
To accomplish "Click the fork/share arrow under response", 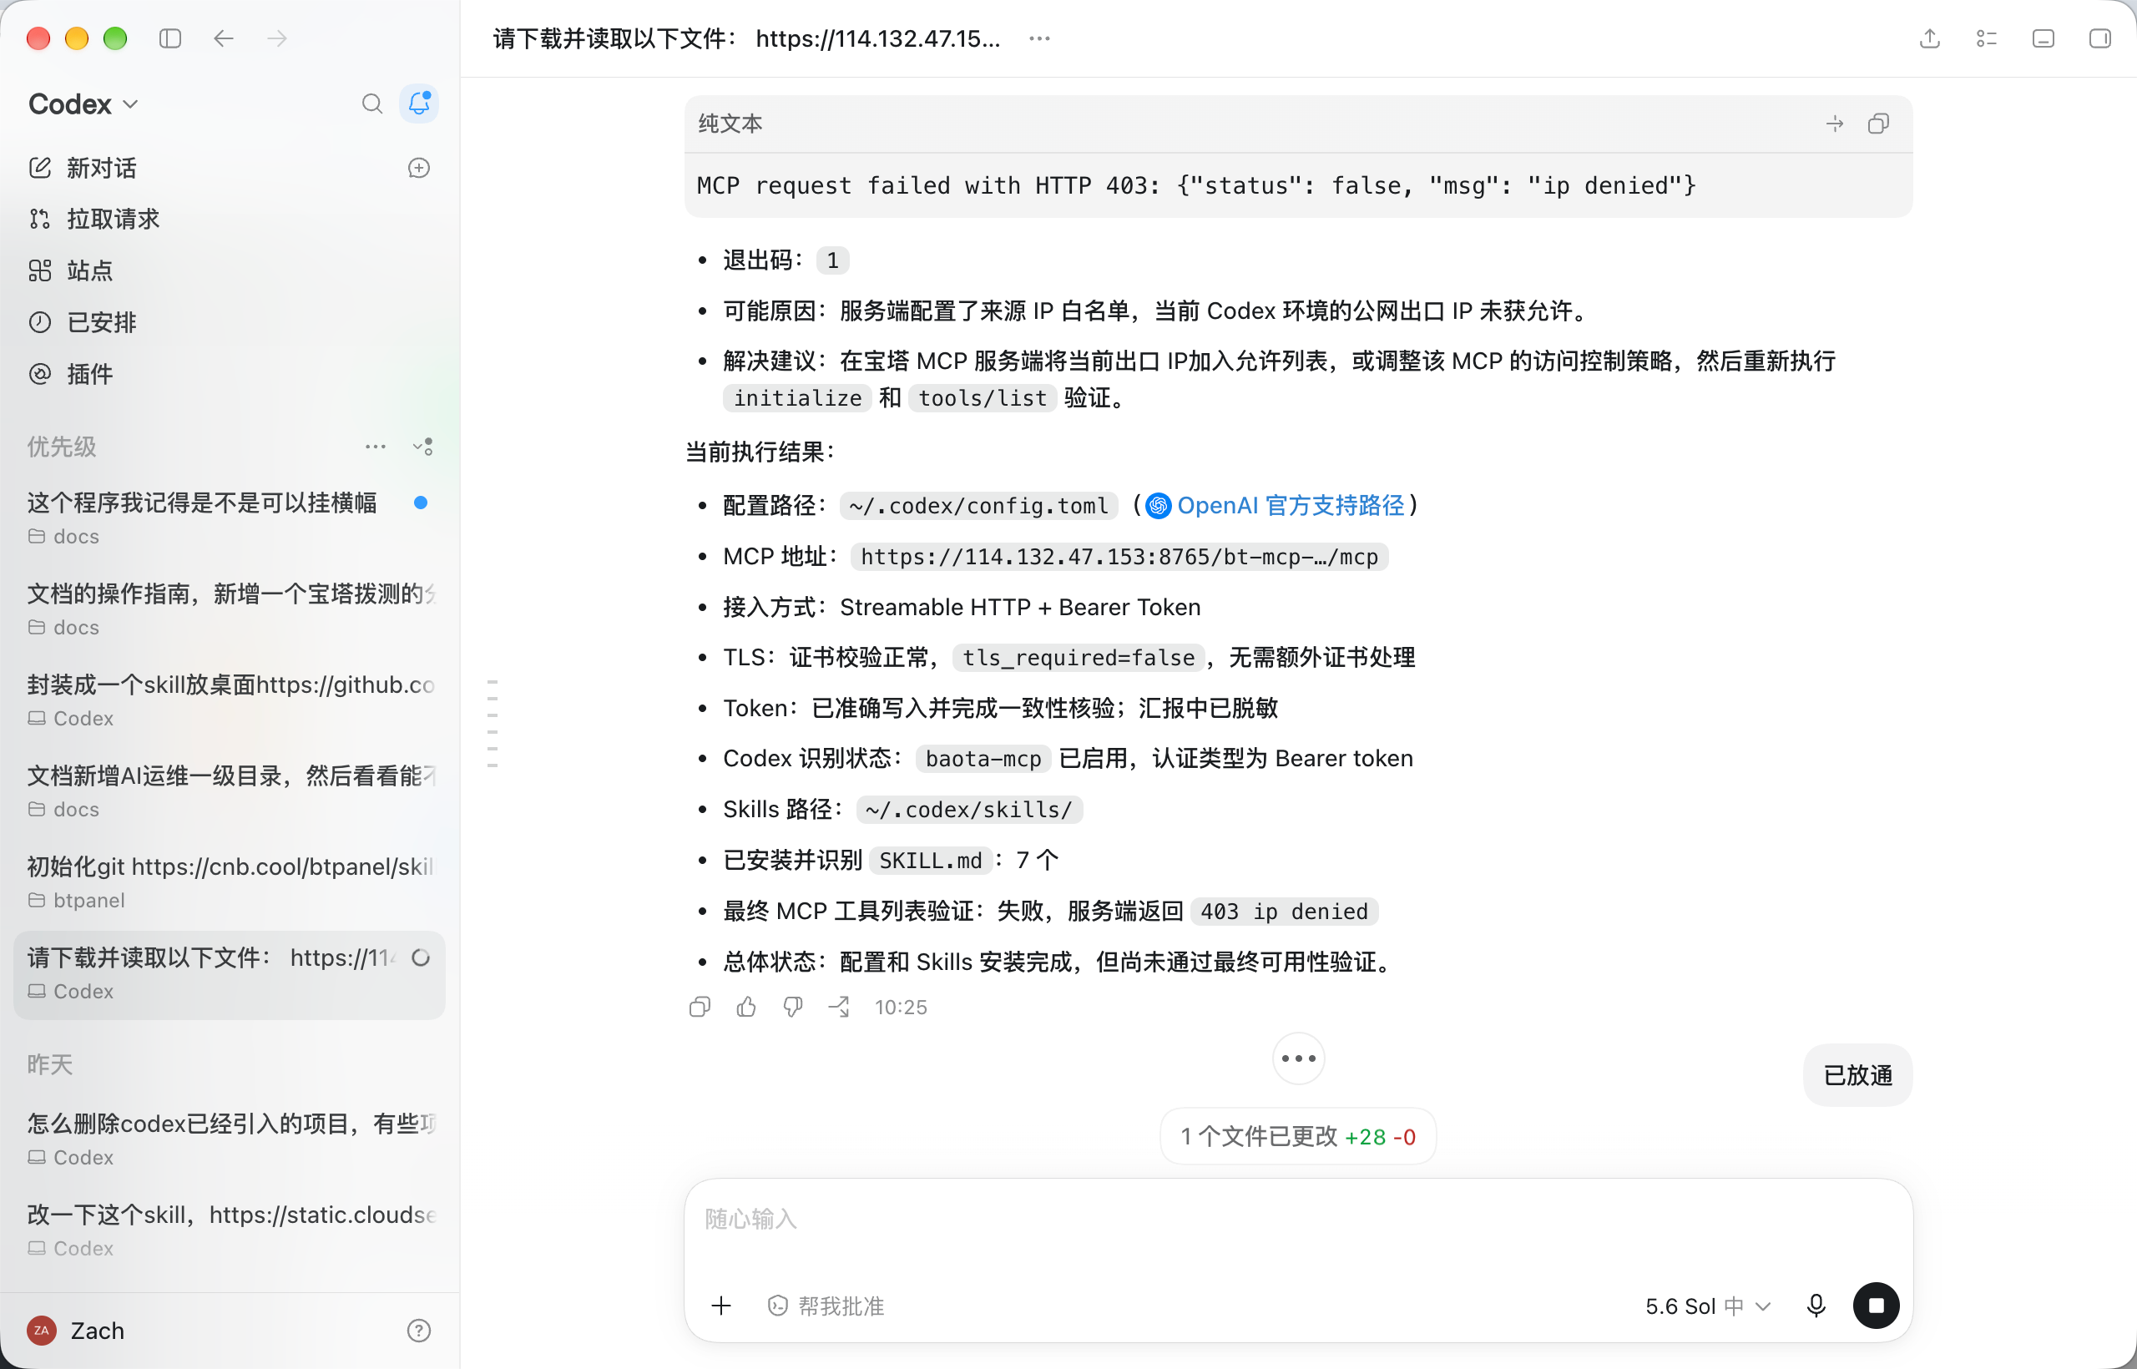I will (839, 1008).
